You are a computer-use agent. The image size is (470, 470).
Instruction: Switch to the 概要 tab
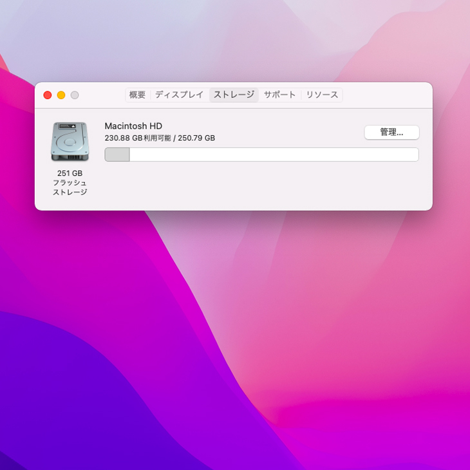point(137,95)
